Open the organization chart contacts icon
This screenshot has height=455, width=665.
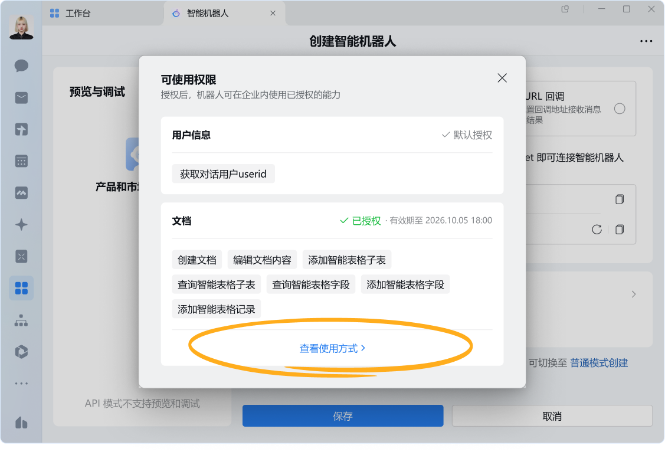(x=21, y=320)
